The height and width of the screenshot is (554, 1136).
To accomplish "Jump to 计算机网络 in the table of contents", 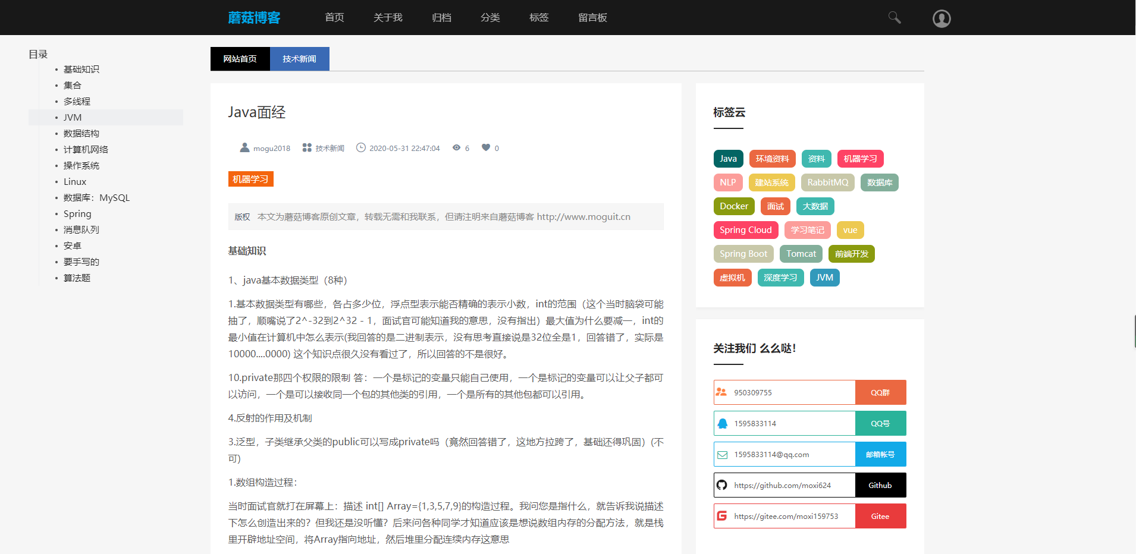I will coord(86,150).
